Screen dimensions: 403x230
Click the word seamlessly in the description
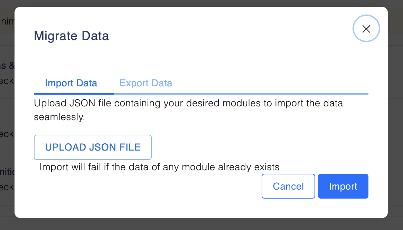[x=59, y=117]
